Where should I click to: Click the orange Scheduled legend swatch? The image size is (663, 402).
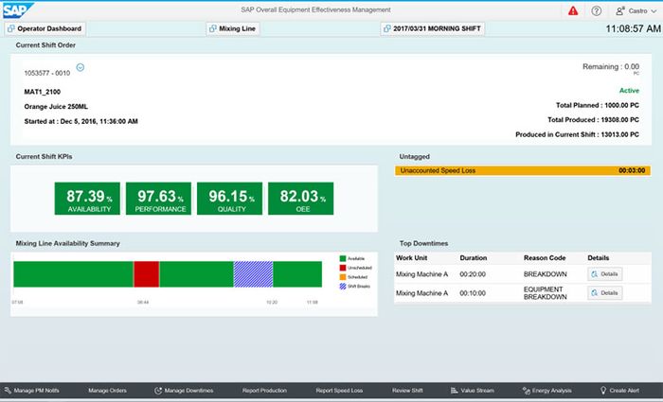point(343,277)
